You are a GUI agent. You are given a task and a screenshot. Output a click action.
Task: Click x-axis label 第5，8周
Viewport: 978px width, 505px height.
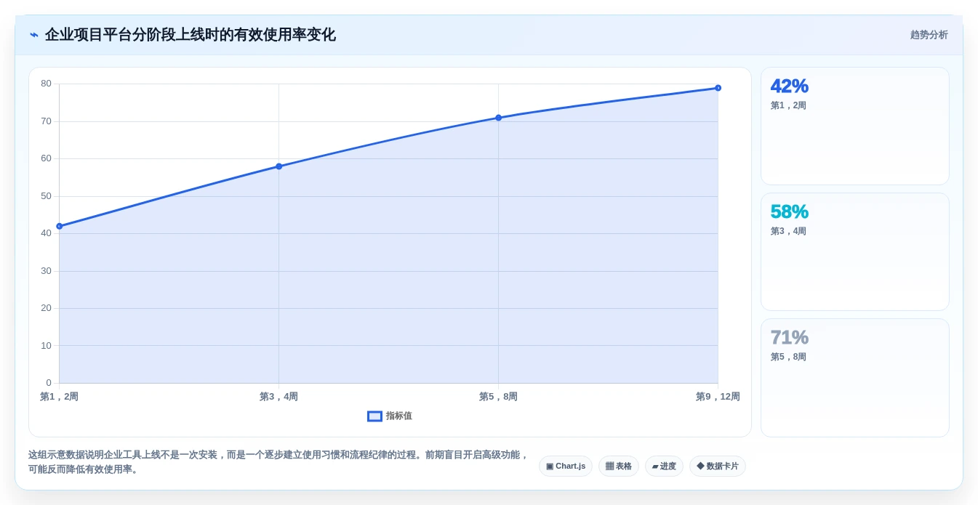pos(498,397)
